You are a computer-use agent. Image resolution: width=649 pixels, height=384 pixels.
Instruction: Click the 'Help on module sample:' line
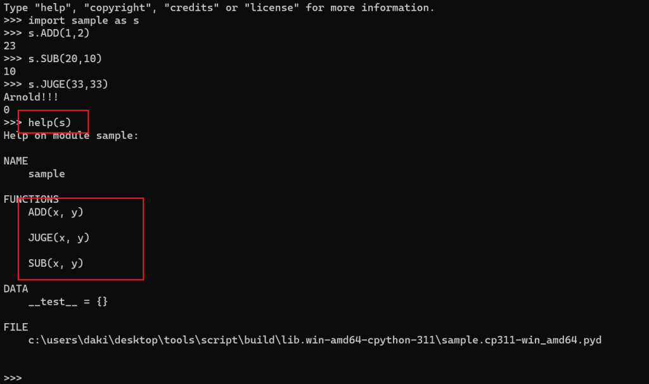[x=71, y=136]
